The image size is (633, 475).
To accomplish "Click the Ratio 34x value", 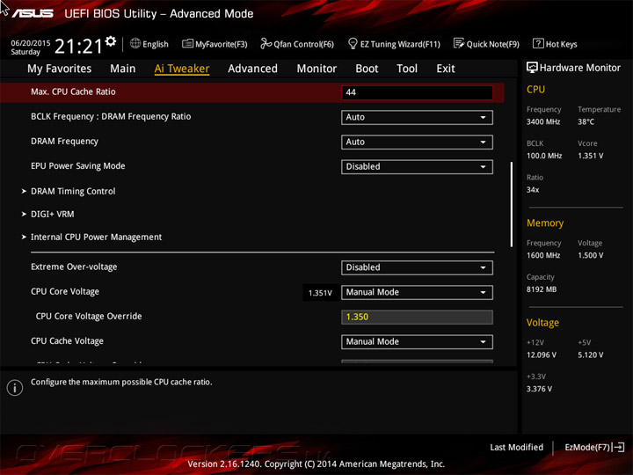I will coord(533,190).
